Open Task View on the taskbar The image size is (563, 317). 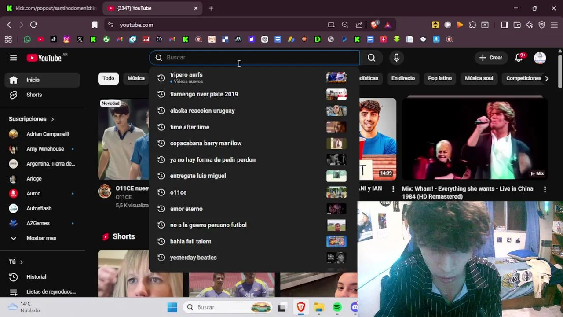coord(282,307)
